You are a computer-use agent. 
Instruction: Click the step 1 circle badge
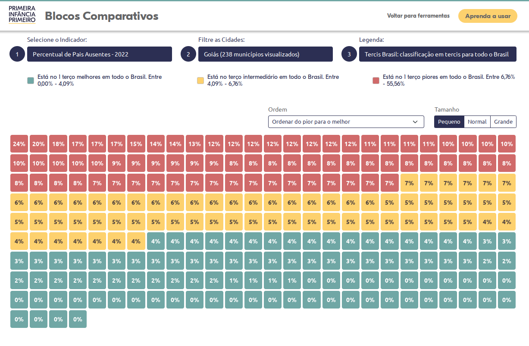point(17,54)
